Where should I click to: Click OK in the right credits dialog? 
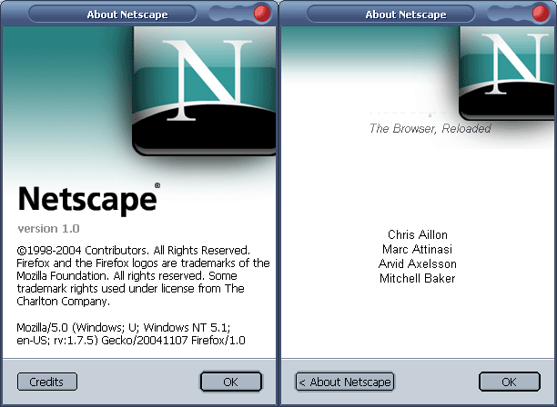pos(510,382)
